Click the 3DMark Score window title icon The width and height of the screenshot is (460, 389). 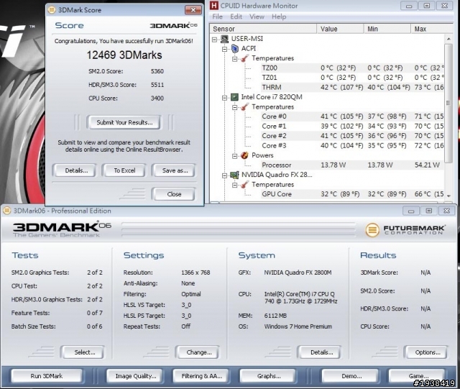[x=52, y=10]
